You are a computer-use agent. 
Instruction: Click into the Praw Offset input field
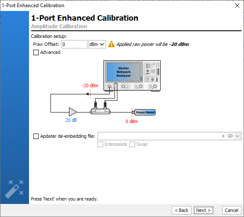(x=74, y=44)
